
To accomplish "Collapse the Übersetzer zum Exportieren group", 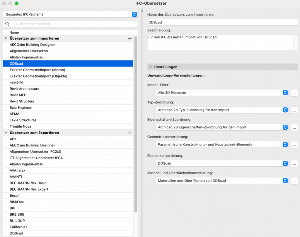I will 6,133.
